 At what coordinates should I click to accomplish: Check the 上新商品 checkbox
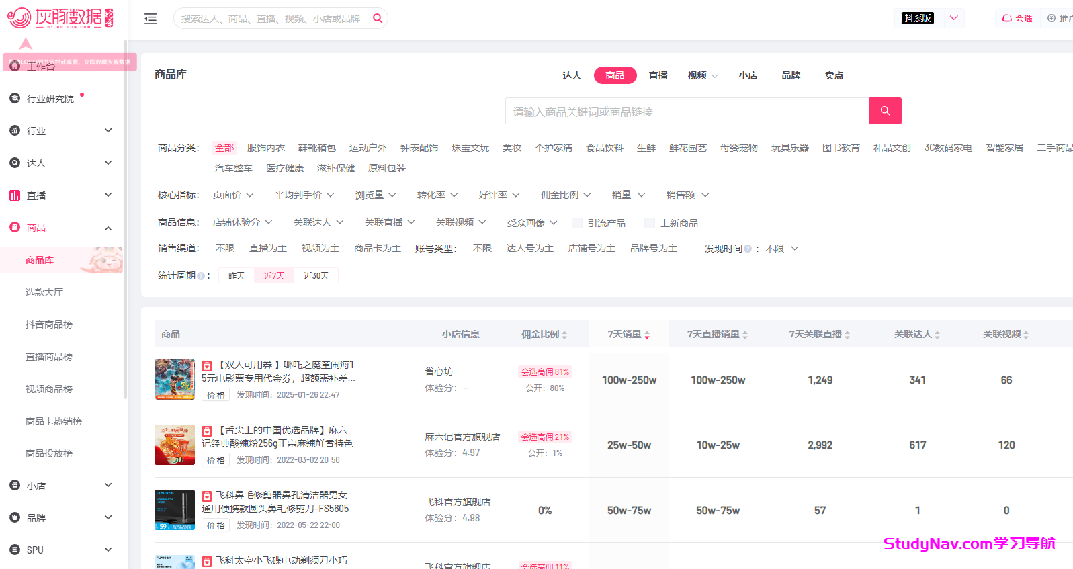(650, 223)
